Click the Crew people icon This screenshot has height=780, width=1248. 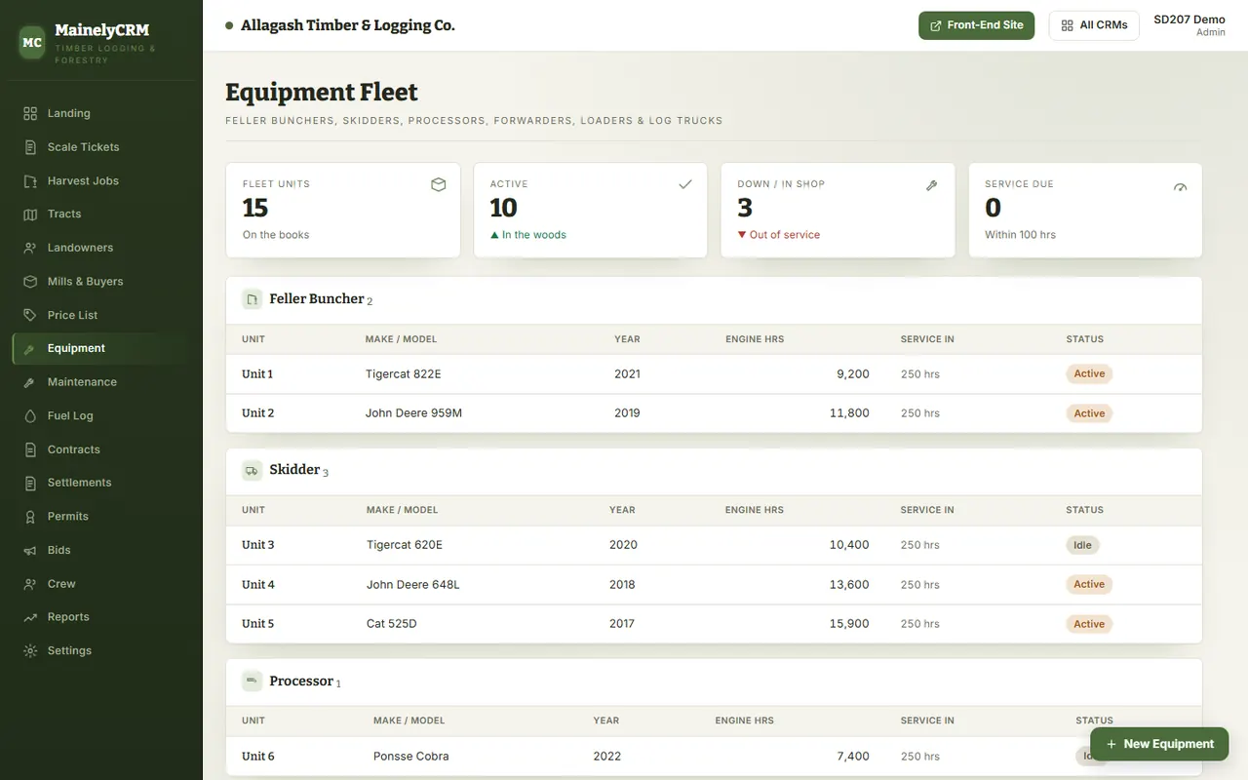click(30, 584)
